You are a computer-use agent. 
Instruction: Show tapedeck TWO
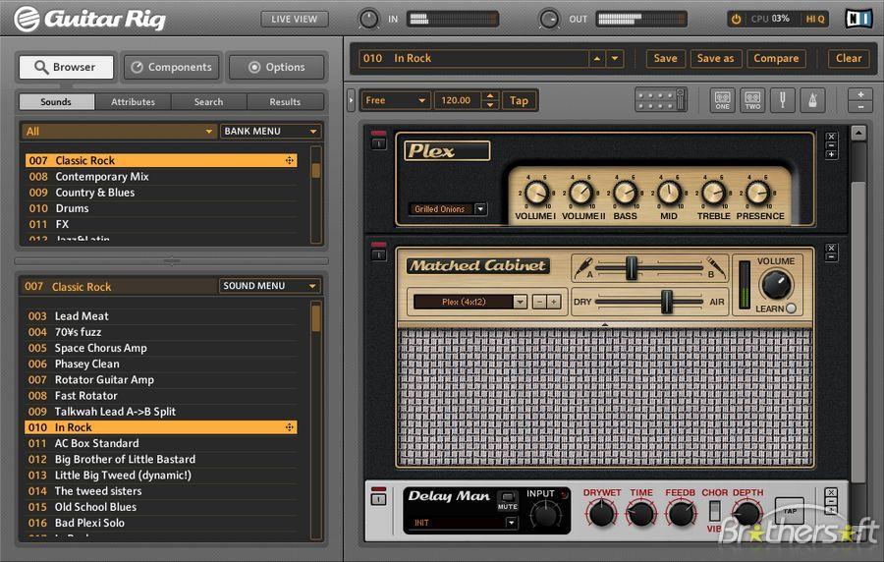(x=752, y=101)
